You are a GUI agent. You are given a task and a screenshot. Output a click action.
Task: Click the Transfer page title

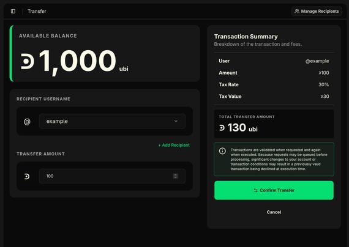tap(37, 12)
